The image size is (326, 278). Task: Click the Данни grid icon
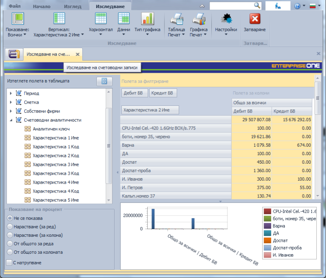pyautogui.click(x=124, y=19)
